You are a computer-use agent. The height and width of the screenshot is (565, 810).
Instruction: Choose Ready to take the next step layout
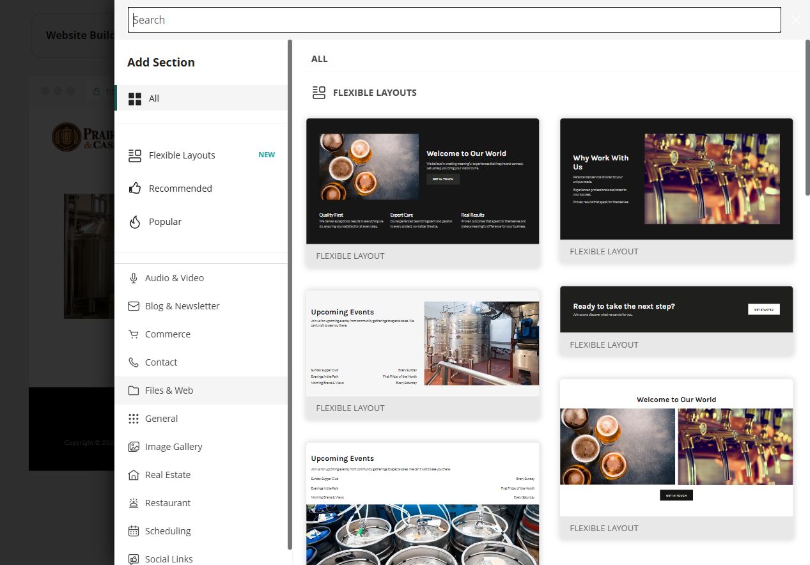point(676,321)
